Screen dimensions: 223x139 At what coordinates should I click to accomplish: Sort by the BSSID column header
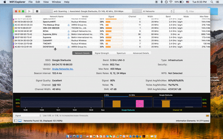tap(28, 17)
